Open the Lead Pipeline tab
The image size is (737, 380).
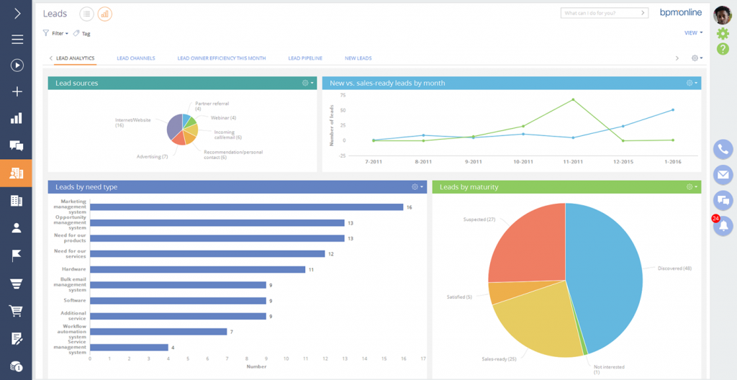point(304,58)
